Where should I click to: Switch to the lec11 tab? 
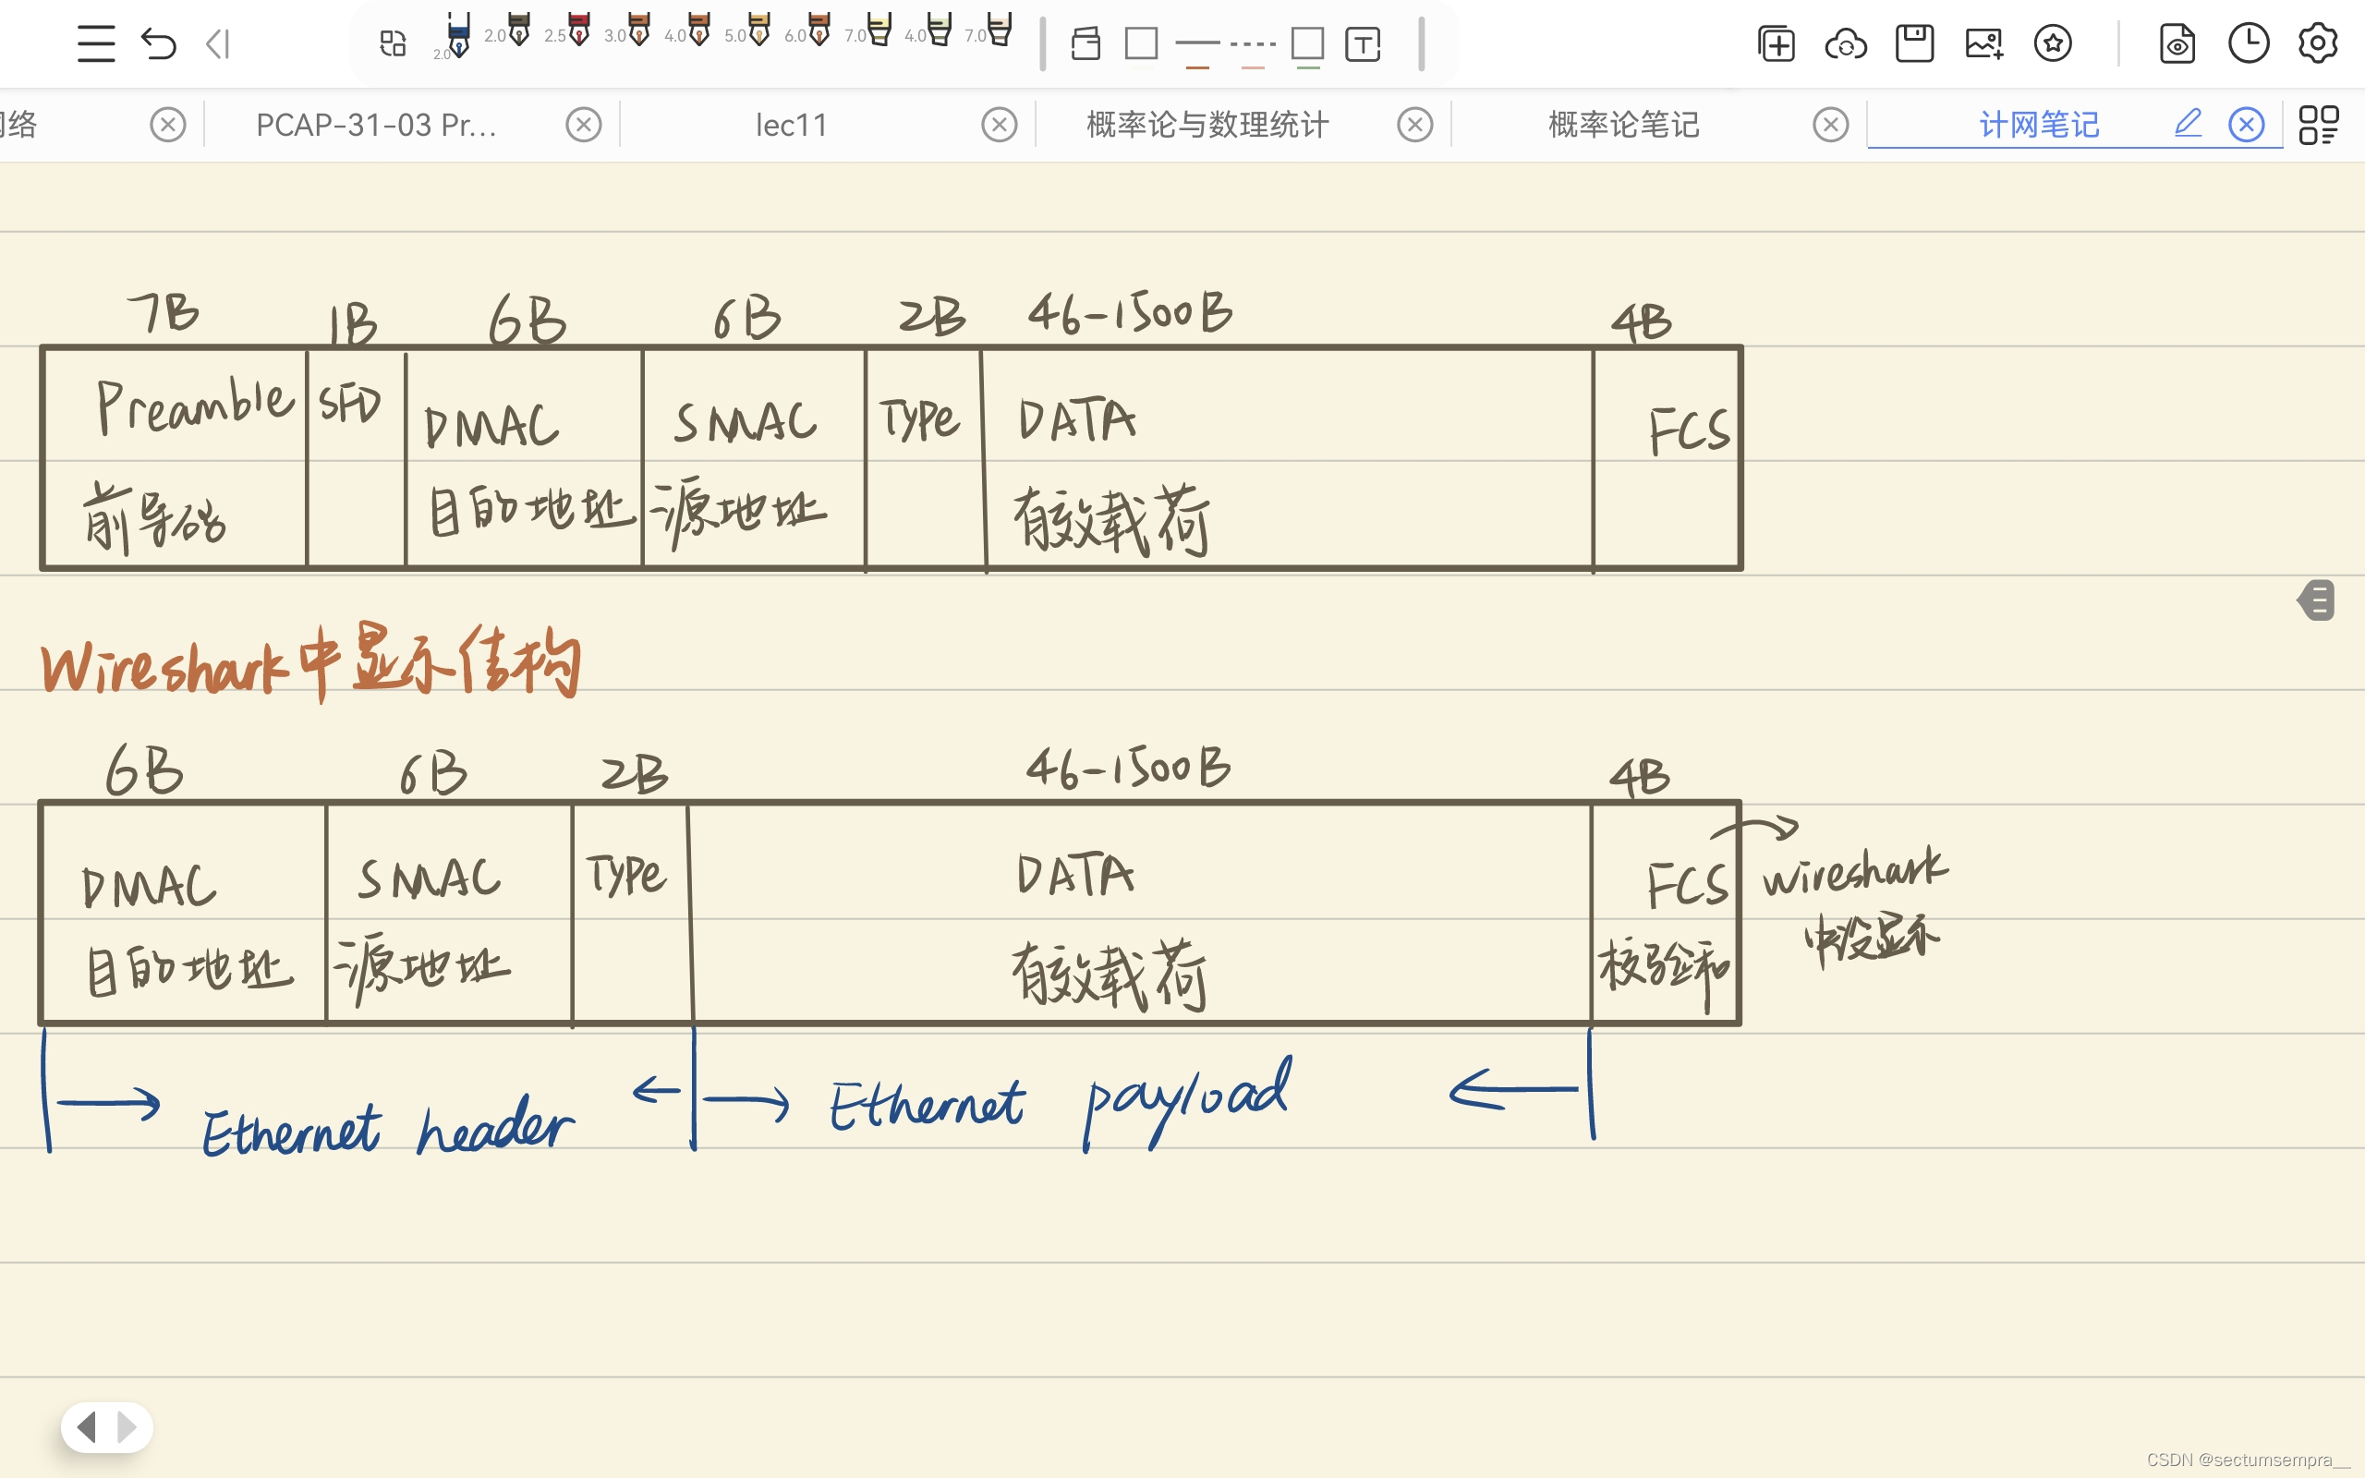point(792,125)
